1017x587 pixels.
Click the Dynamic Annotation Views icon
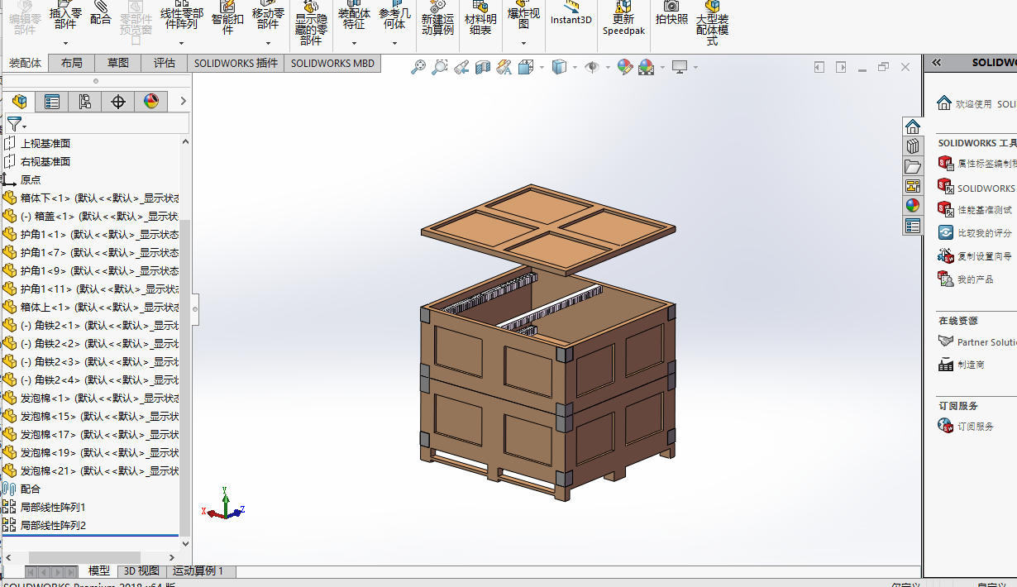tap(504, 67)
